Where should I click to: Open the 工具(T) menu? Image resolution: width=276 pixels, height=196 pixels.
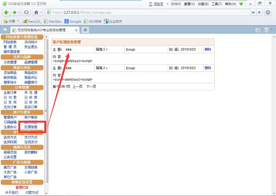[x=217, y=4]
